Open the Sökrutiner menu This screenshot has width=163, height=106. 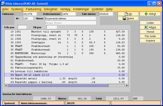(x=51, y=9)
